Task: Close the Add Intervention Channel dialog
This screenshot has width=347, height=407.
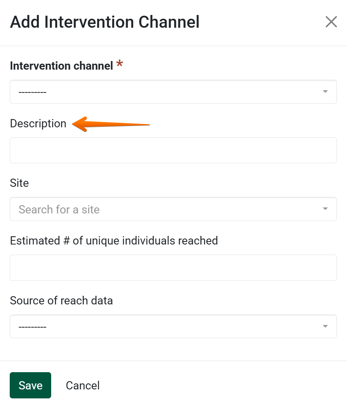Action: (331, 22)
